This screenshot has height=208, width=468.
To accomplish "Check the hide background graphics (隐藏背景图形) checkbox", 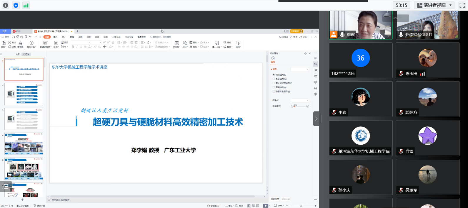I will click(x=274, y=92).
